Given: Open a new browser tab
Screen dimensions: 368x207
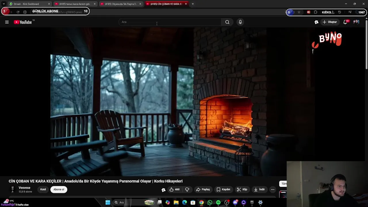Looking at the screenshot, I should click(193, 4).
